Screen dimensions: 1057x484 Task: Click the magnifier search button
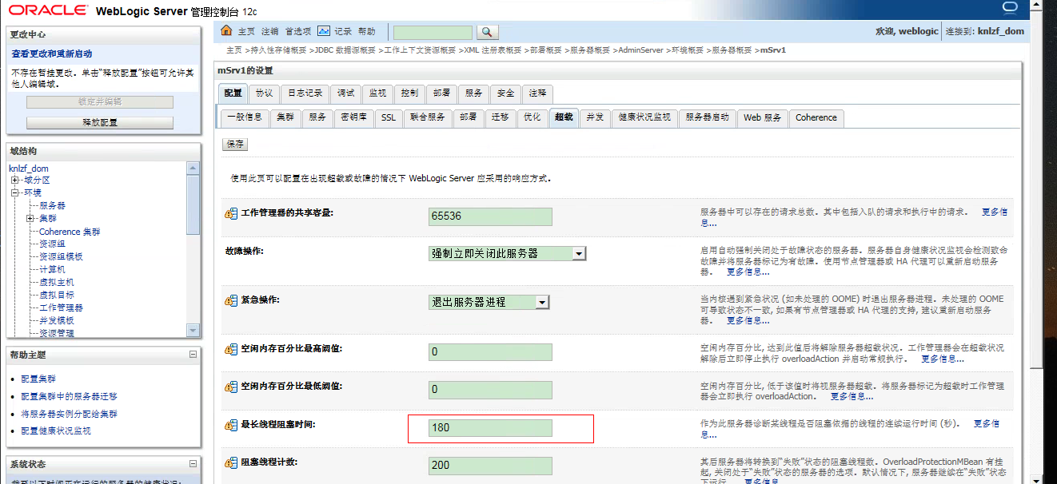tap(488, 32)
